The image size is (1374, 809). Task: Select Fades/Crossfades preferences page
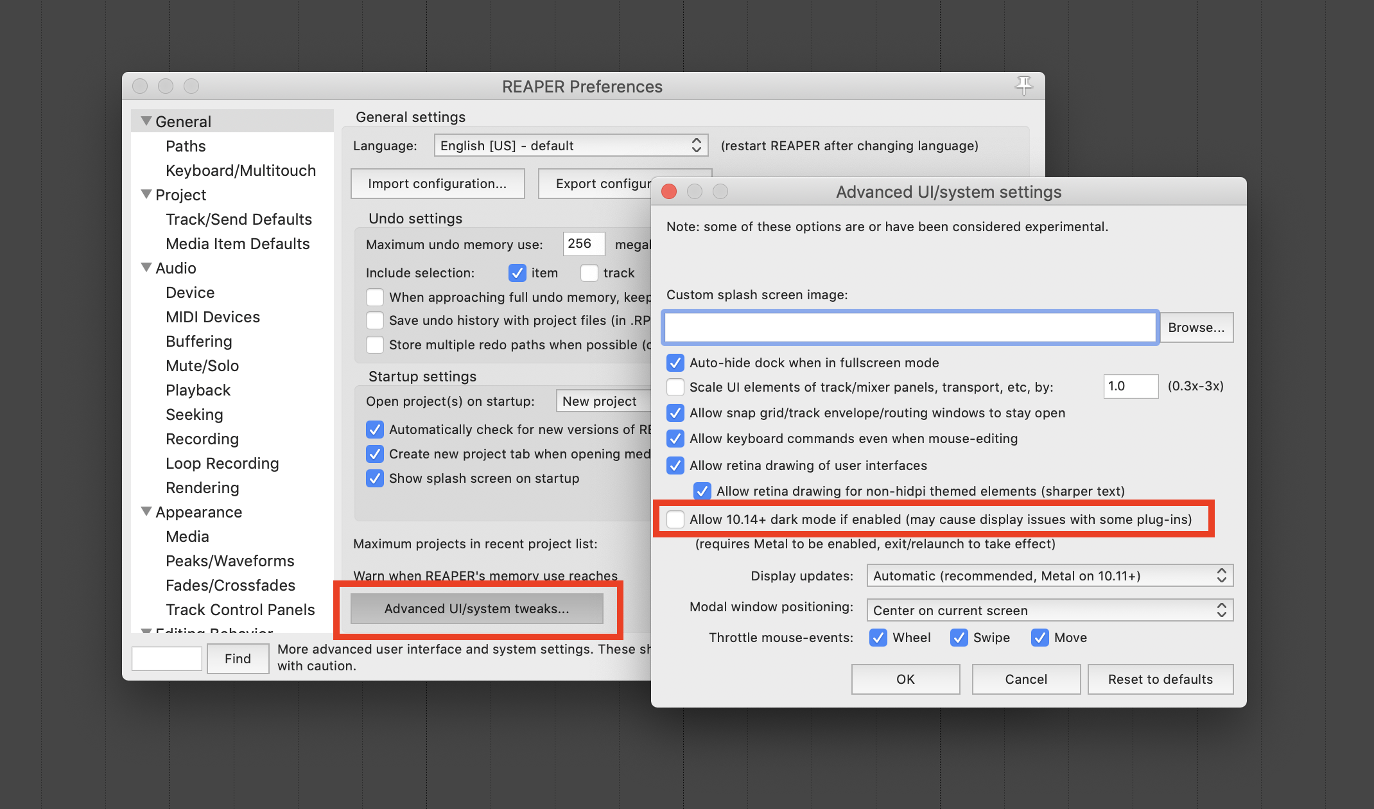[x=230, y=585]
